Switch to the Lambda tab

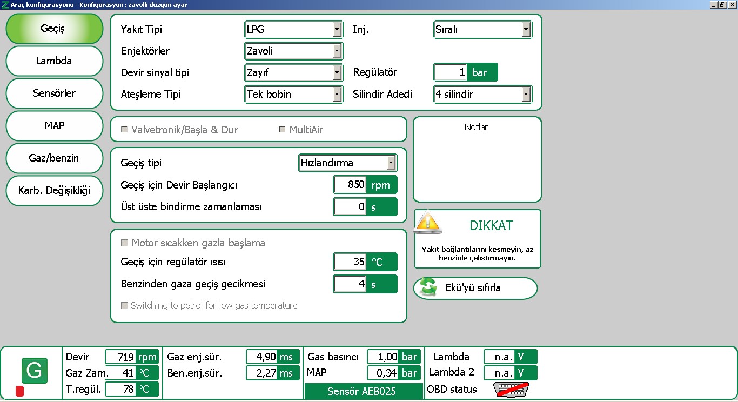click(54, 61)
